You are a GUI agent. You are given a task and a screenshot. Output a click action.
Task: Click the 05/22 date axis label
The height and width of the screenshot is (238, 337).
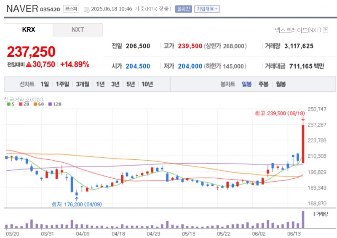point(224,234)
